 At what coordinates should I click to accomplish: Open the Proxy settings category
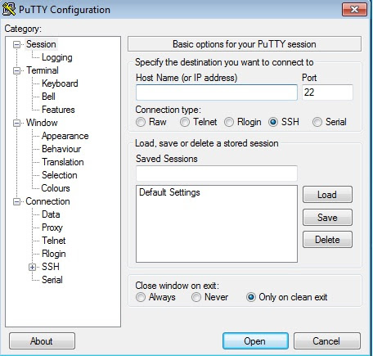point(52,228)
